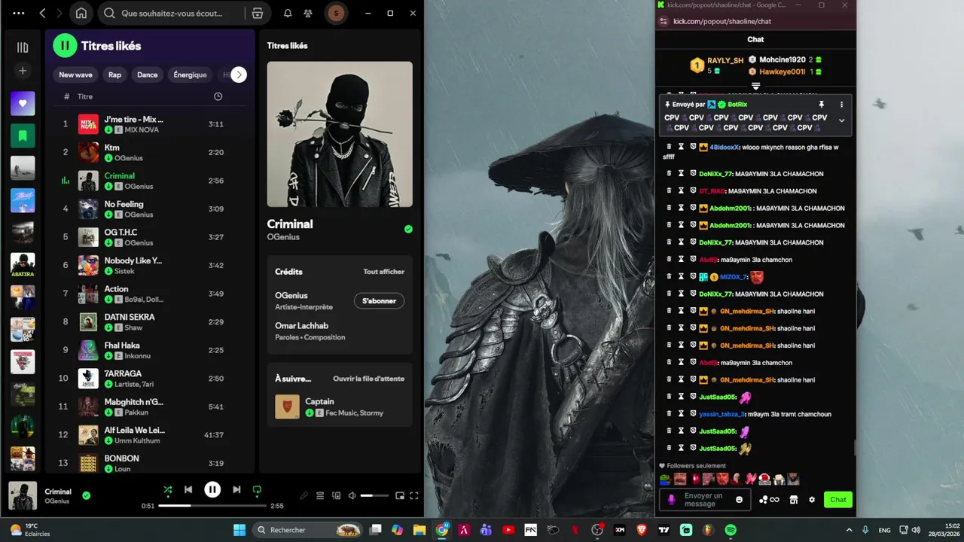Expand Your Library sidebar icon
The image size is (964, 542).
click(x=23, y=47)
